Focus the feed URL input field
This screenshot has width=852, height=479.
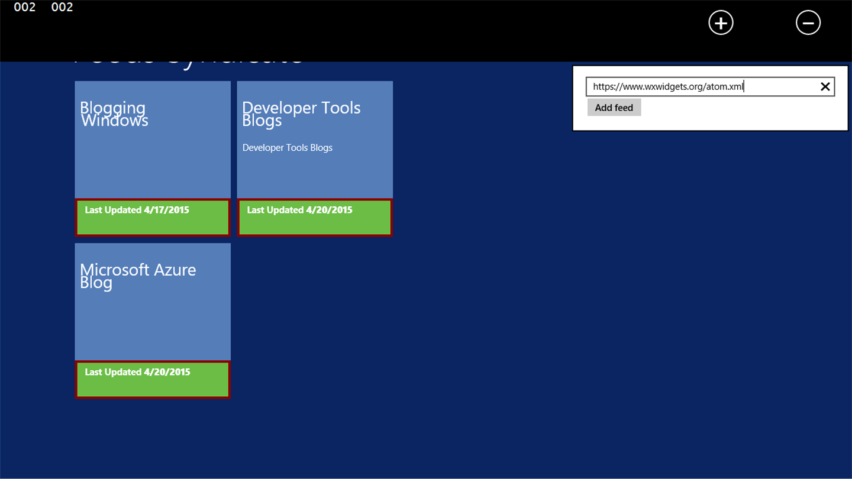click(x=710, y=87)
